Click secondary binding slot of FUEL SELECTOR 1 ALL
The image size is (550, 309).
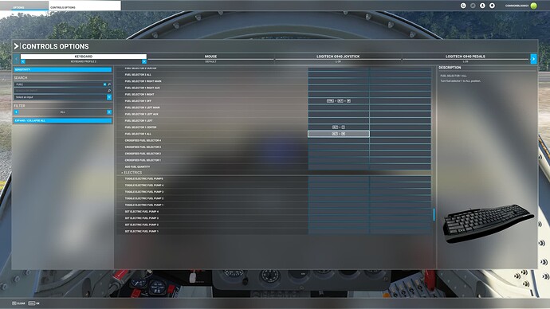point(400,134)
